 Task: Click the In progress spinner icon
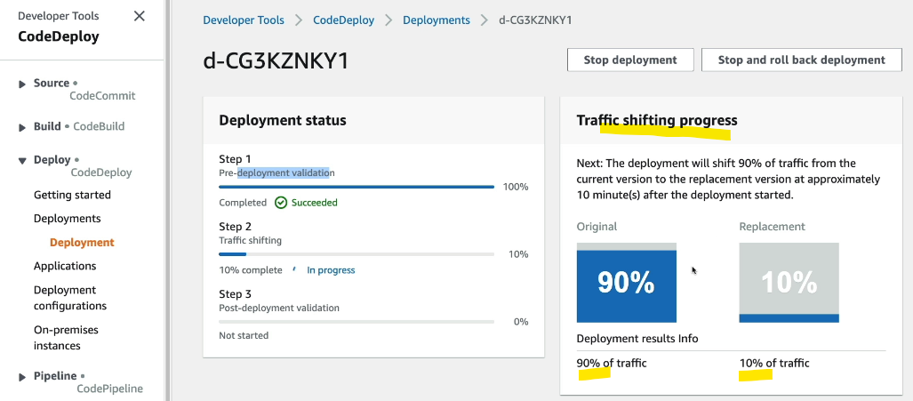click(x=294, y=270)
